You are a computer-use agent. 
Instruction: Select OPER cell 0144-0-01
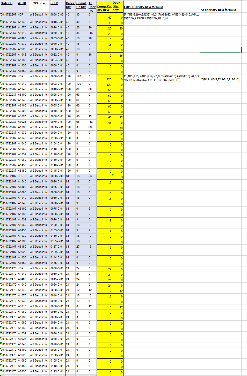57,257
